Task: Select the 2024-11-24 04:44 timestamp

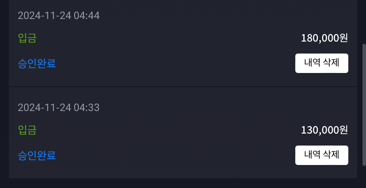Action: click(x=59, y=15)
